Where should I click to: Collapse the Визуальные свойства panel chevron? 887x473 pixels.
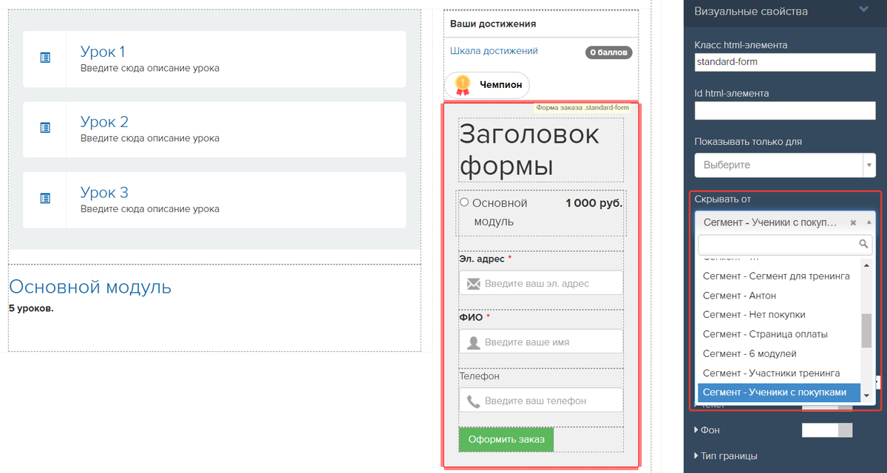(863, 10)
